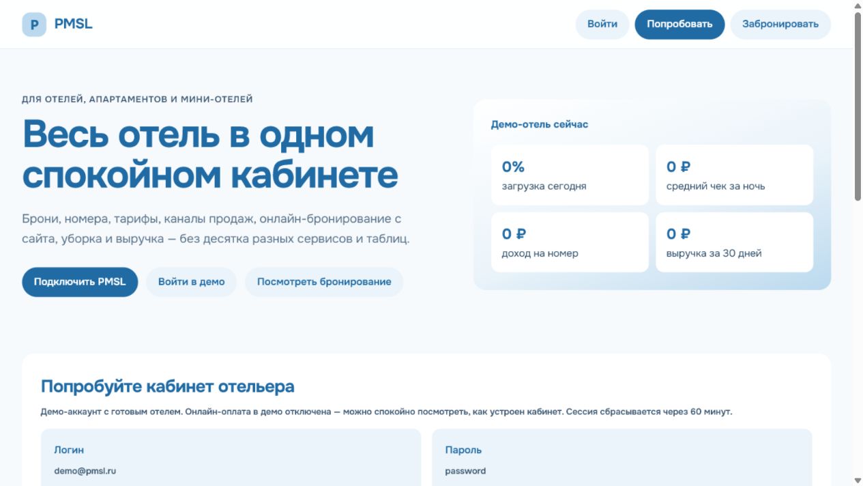The image size is (863, 486).
Task: Click the demo@pmsl.ru login value
Action: (x=85, y=471)
